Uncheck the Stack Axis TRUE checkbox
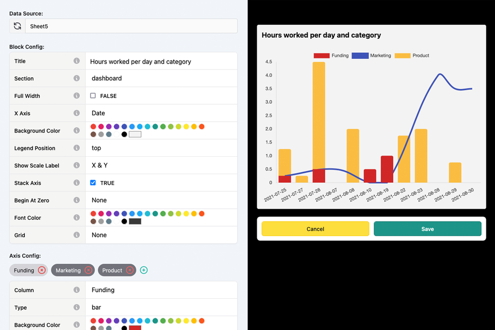495x330 pixels. click(93, 183)
